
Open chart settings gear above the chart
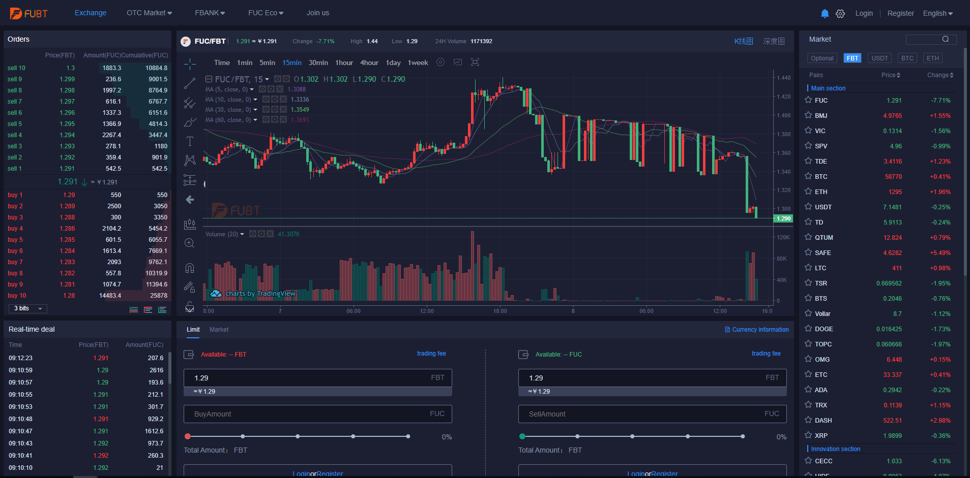[x=440, y=62]
